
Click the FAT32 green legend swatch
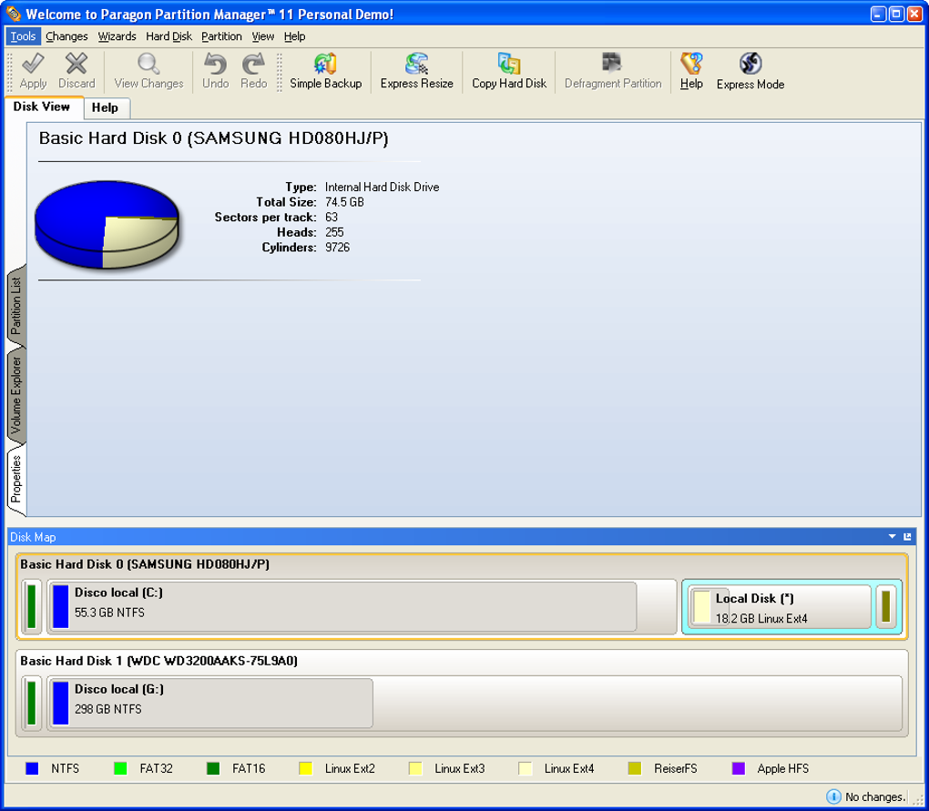(x=120, y=768)
